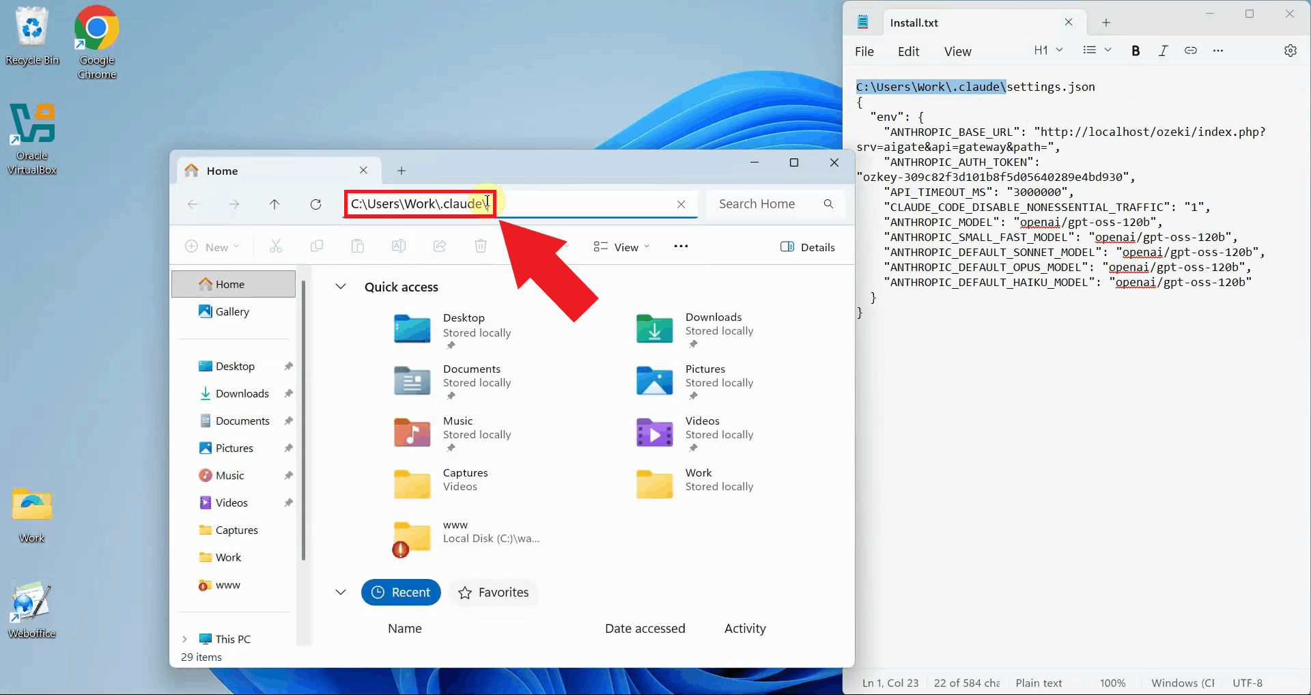Screen dimensions: 1311x695
Task: Expand This PC in navigation pane
Action: [184, 639]
